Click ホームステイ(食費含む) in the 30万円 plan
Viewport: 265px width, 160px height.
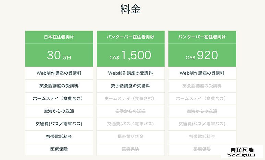(59, 98)
